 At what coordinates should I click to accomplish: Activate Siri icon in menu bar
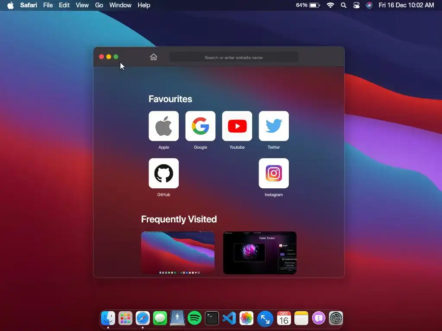(369, 5)
